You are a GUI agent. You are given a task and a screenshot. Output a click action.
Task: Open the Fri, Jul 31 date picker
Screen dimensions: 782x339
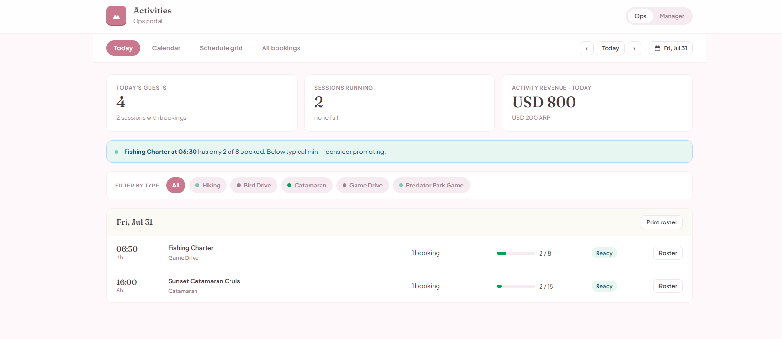[671, 48]
